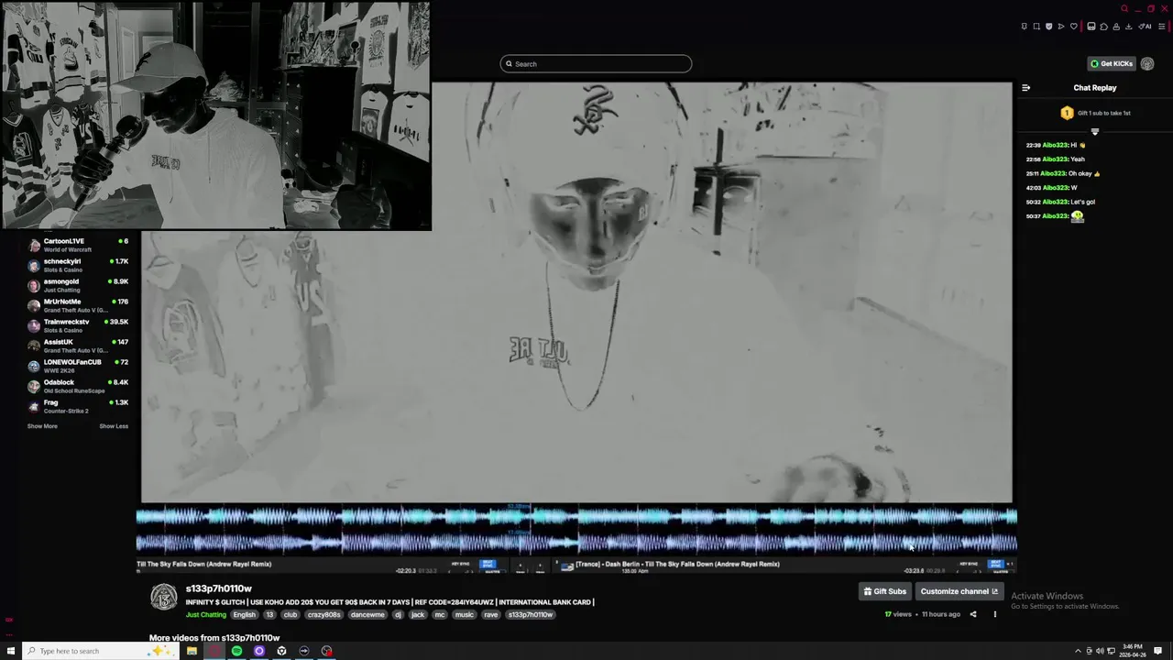Click the upper blue DJ waveform track
1173x660 pixels.
[576, 517]
